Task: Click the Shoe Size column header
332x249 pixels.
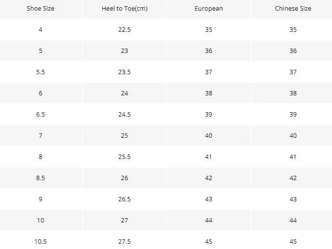Action: tap(41, 9)
